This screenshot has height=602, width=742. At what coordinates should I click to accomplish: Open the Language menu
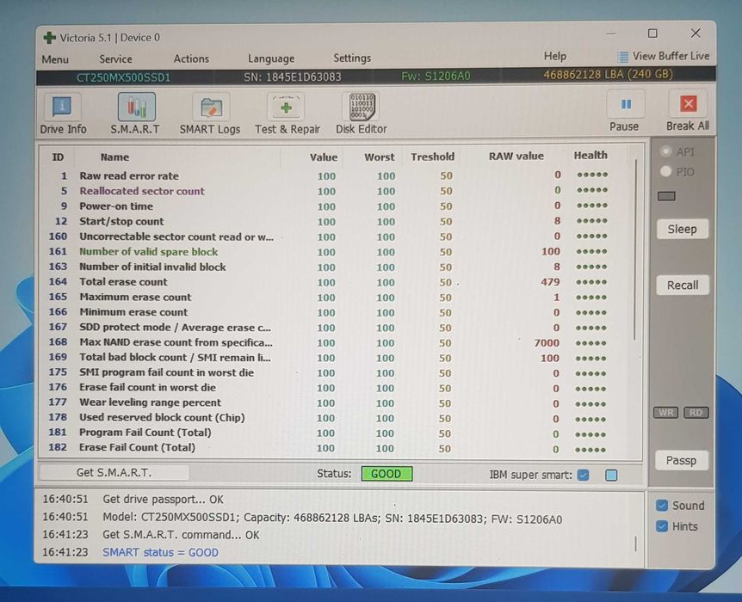tap(271, 58)
